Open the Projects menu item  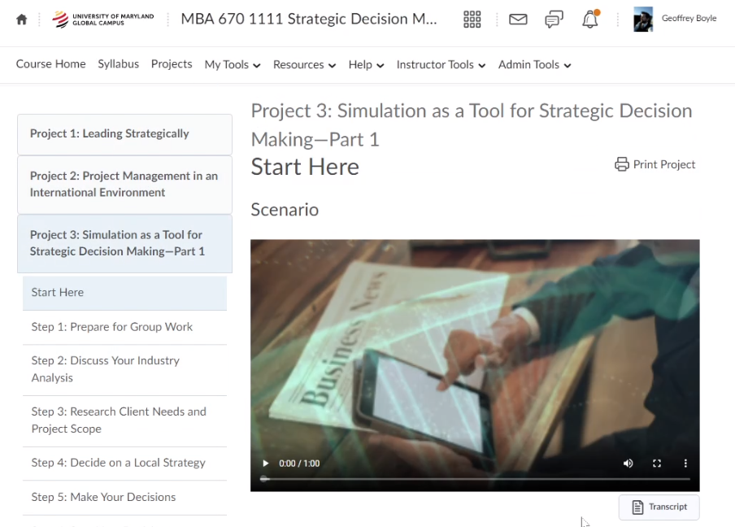tap(172, 64)
